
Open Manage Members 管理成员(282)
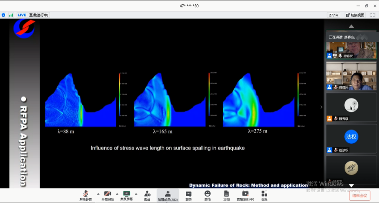168,195
